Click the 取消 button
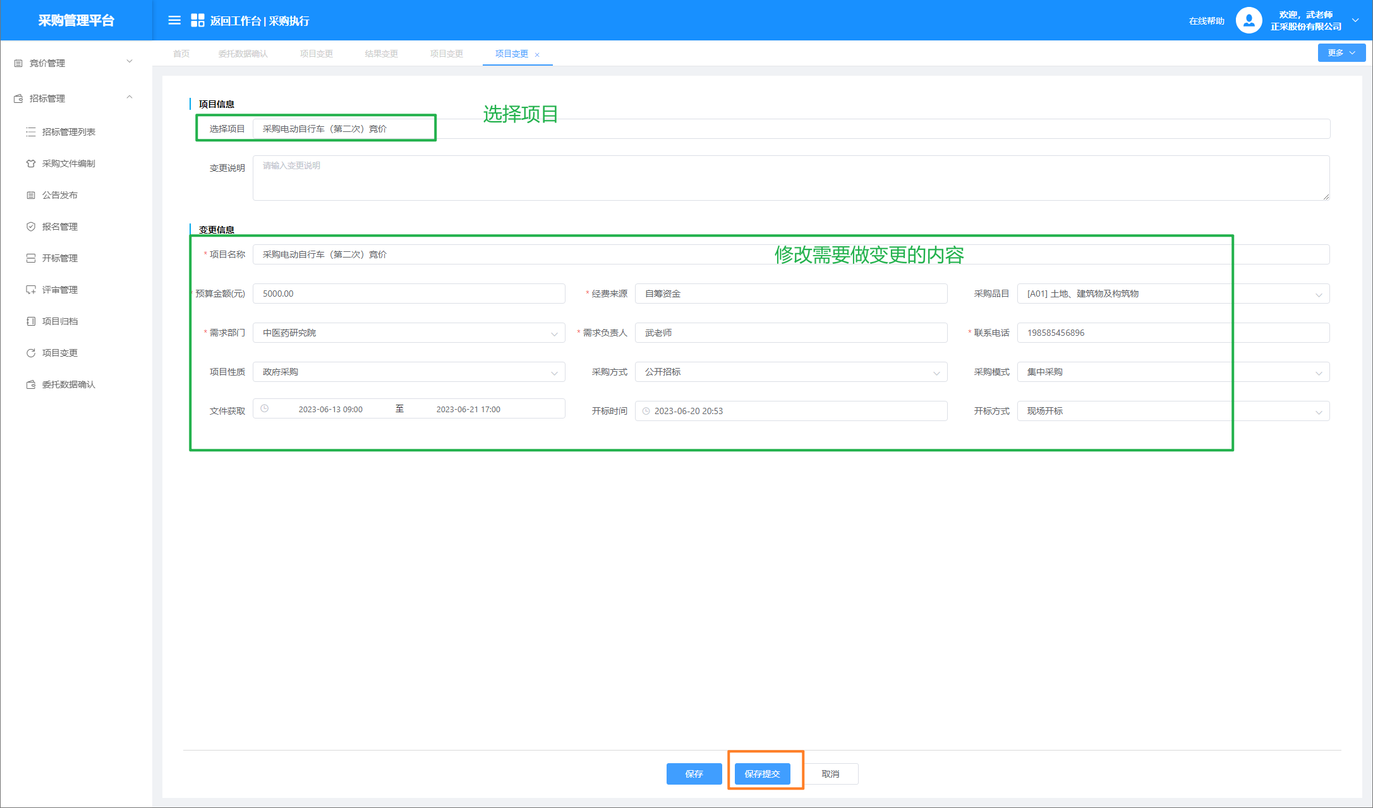1373x808 pixels. [x=830, y=774]
